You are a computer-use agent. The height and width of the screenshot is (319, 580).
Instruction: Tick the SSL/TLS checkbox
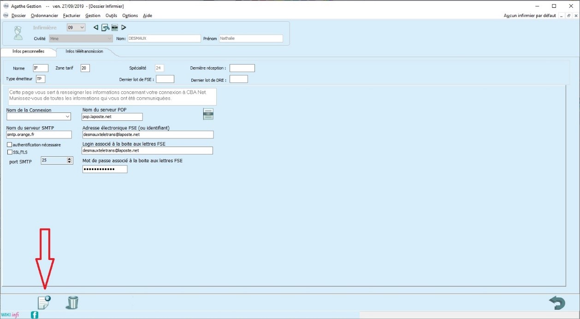click(10, 152)
